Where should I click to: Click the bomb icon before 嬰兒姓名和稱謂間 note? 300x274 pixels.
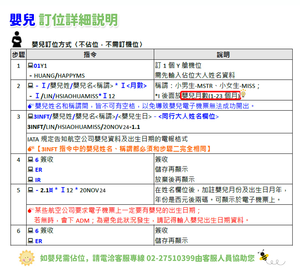[x=31, y=106]
